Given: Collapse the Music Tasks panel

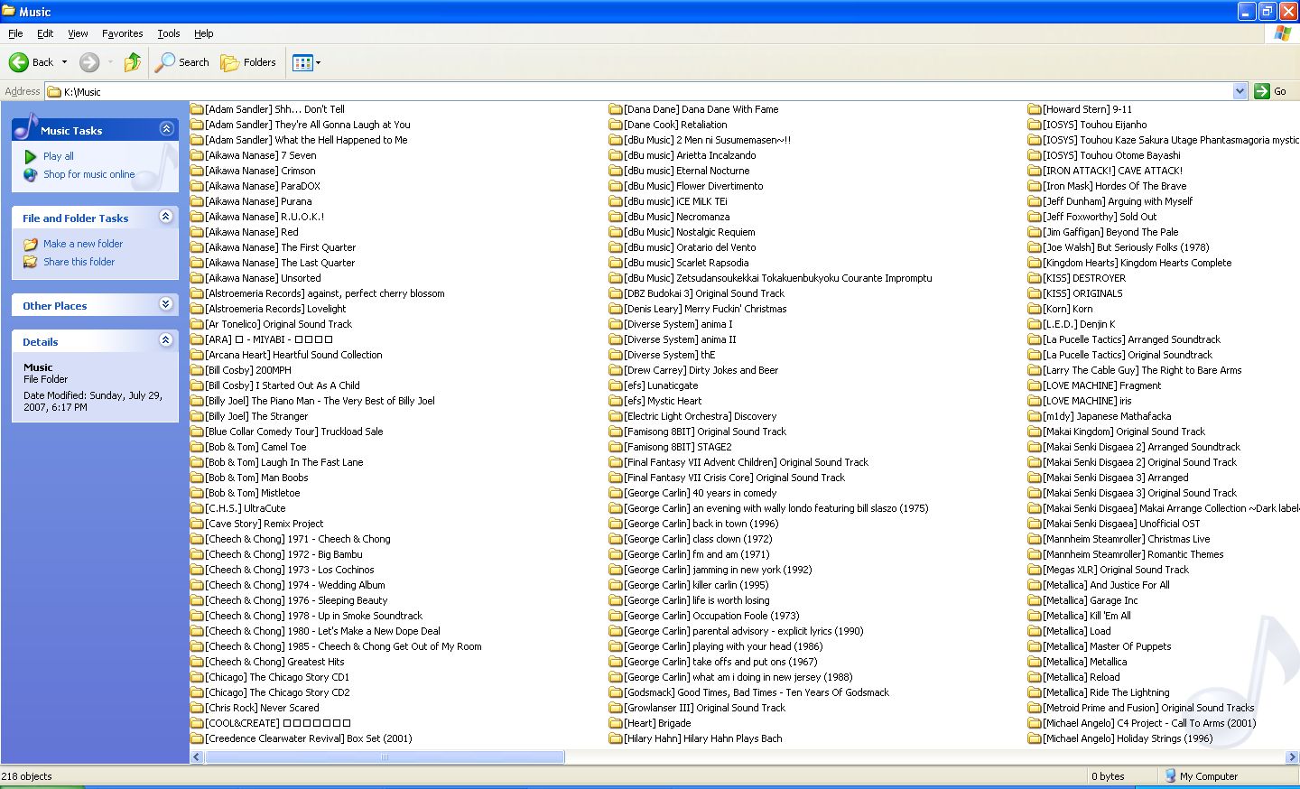Looking at the screenshot, I should [x=166, y=129].
